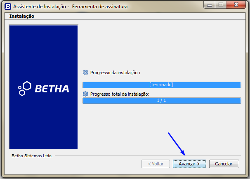Maximize the installer window
This screenshot has width=250, height=179.
pyautogui.click(x=221, y=5)
